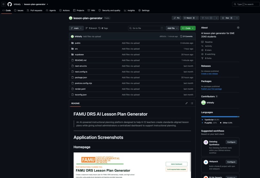Click the Go to file search field
The image size is (260, 178).
[x=146, y=28]
